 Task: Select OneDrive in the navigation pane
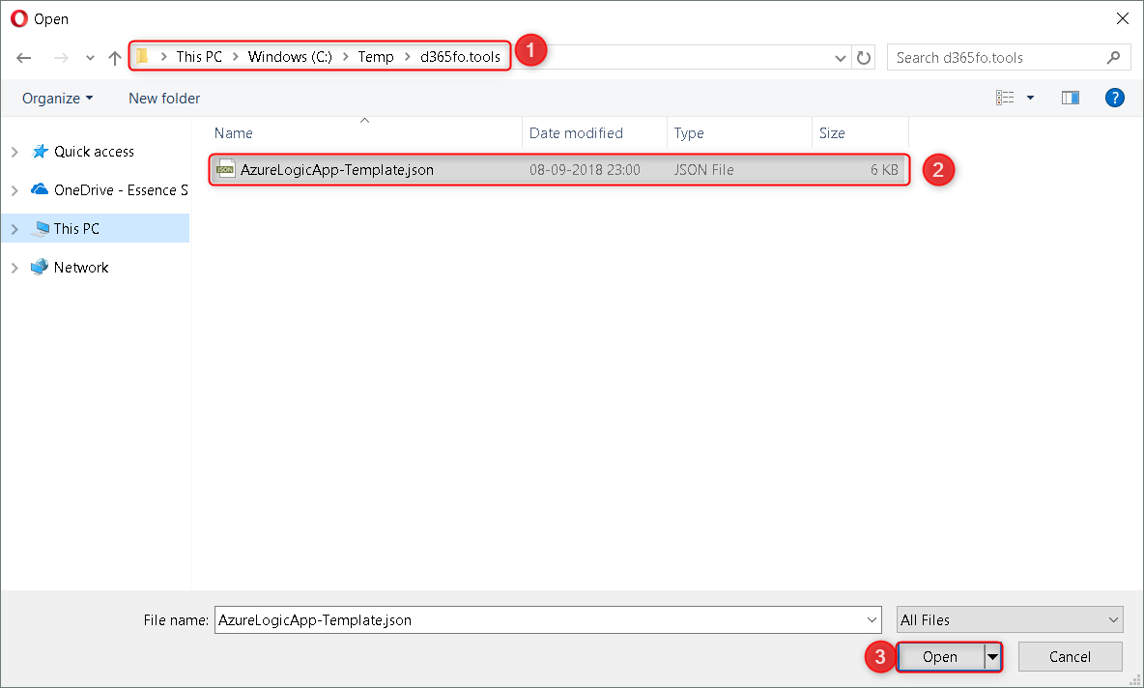(120, 190)
